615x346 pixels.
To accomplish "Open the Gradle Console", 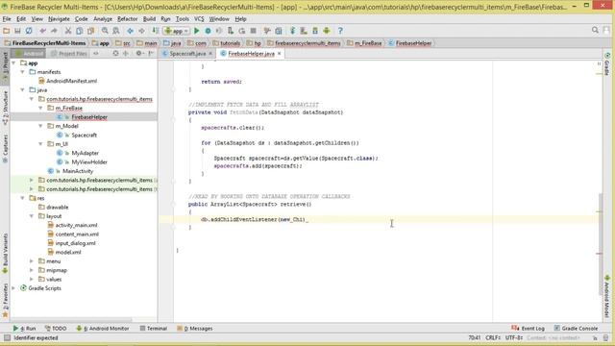I will [577, 329].
